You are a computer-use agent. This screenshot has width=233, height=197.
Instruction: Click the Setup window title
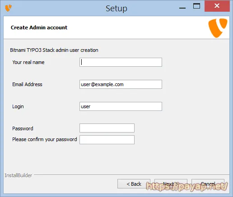coord(116,9)
